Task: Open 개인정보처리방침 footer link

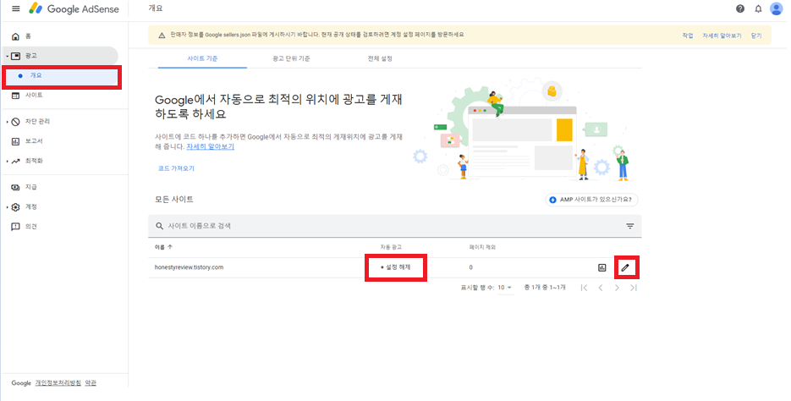Action: pos(58,383)
